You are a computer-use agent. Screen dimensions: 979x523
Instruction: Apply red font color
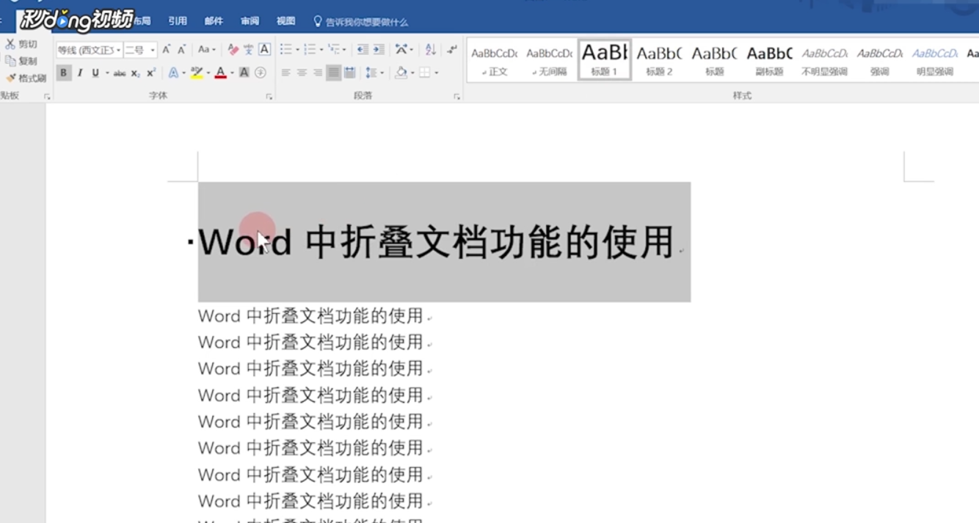(x=220, y=73)
